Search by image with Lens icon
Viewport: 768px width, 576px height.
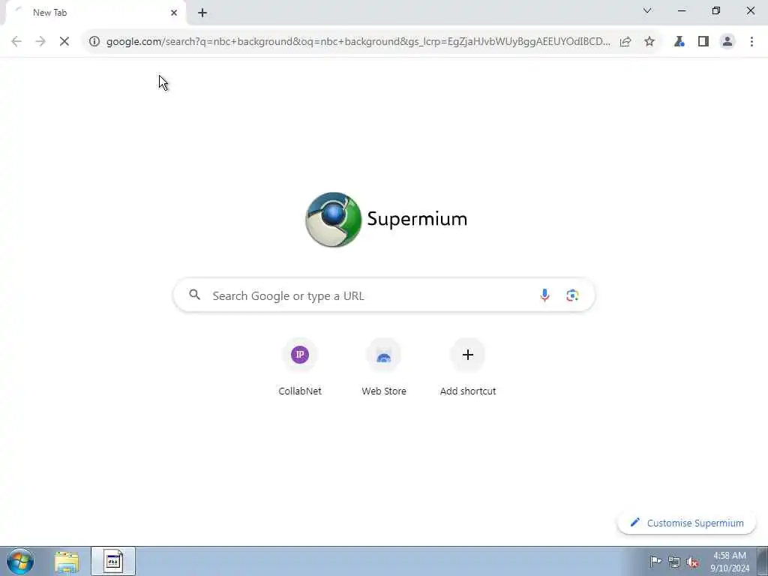[x=572, y=295]
